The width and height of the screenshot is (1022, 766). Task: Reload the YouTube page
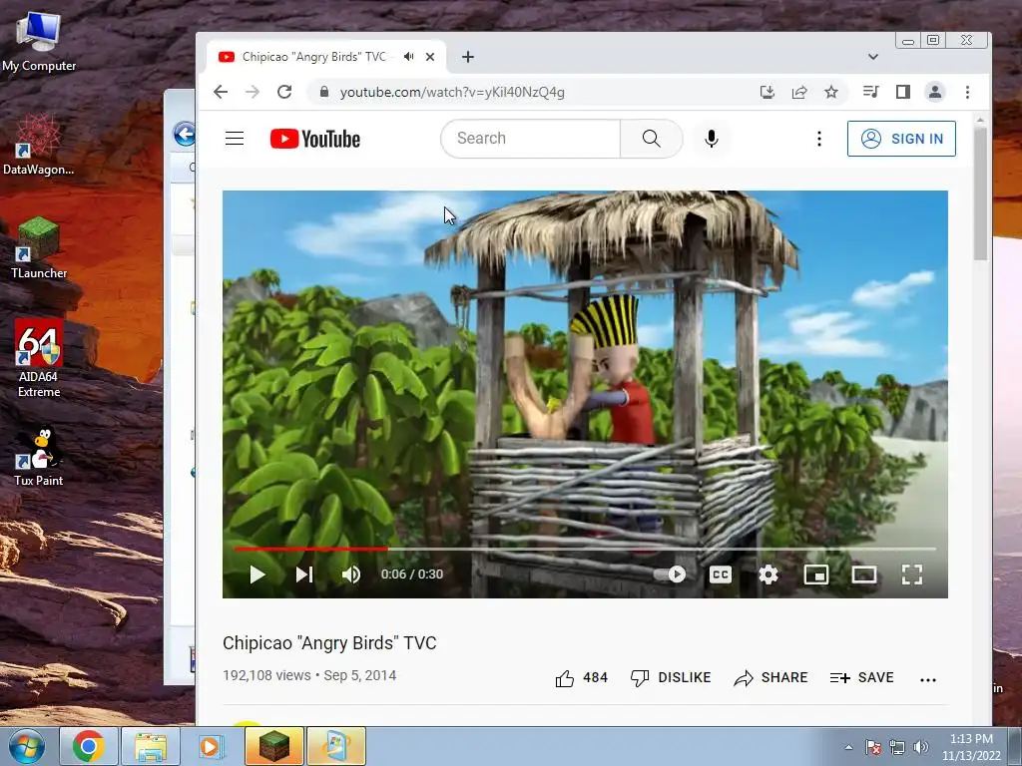click(284, 92)
